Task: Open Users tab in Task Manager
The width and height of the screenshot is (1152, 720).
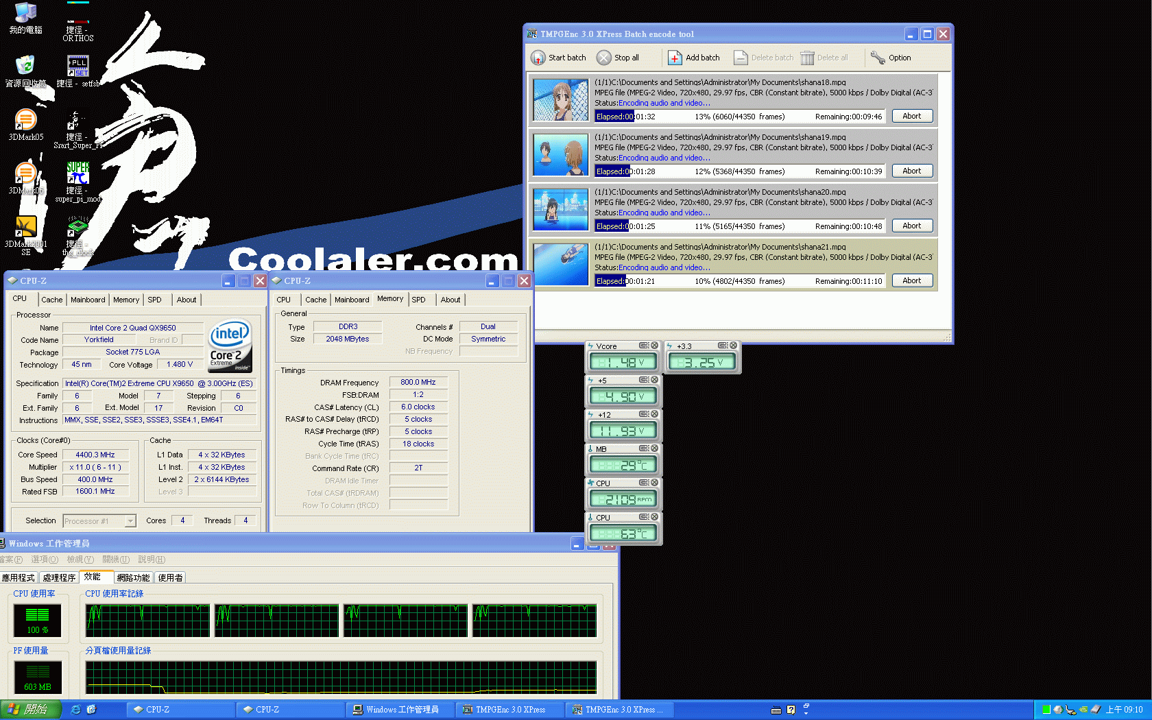Action: point(170,577)
